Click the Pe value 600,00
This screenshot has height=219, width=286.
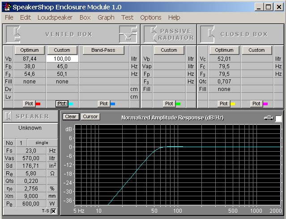coord(31,204)
